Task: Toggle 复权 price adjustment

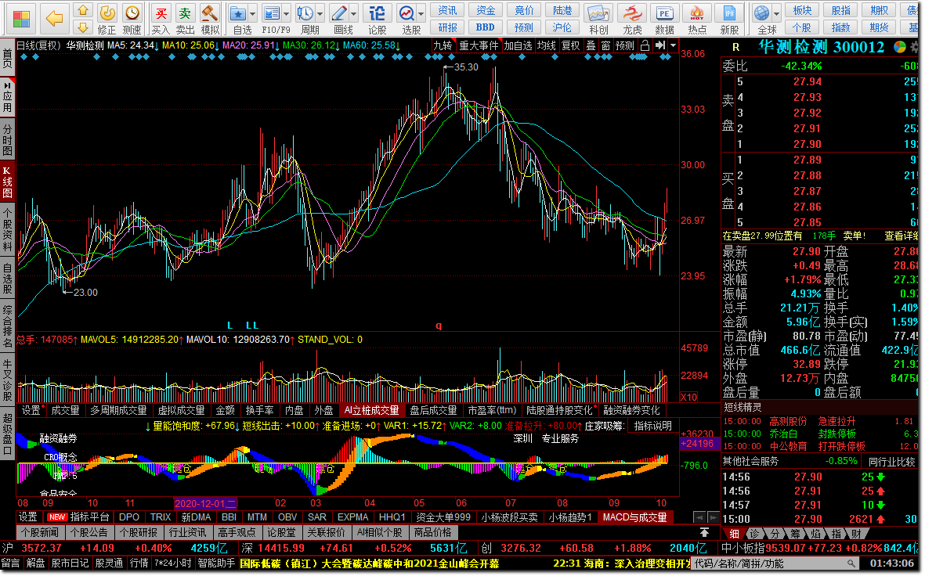Action: tap(570, 45)
